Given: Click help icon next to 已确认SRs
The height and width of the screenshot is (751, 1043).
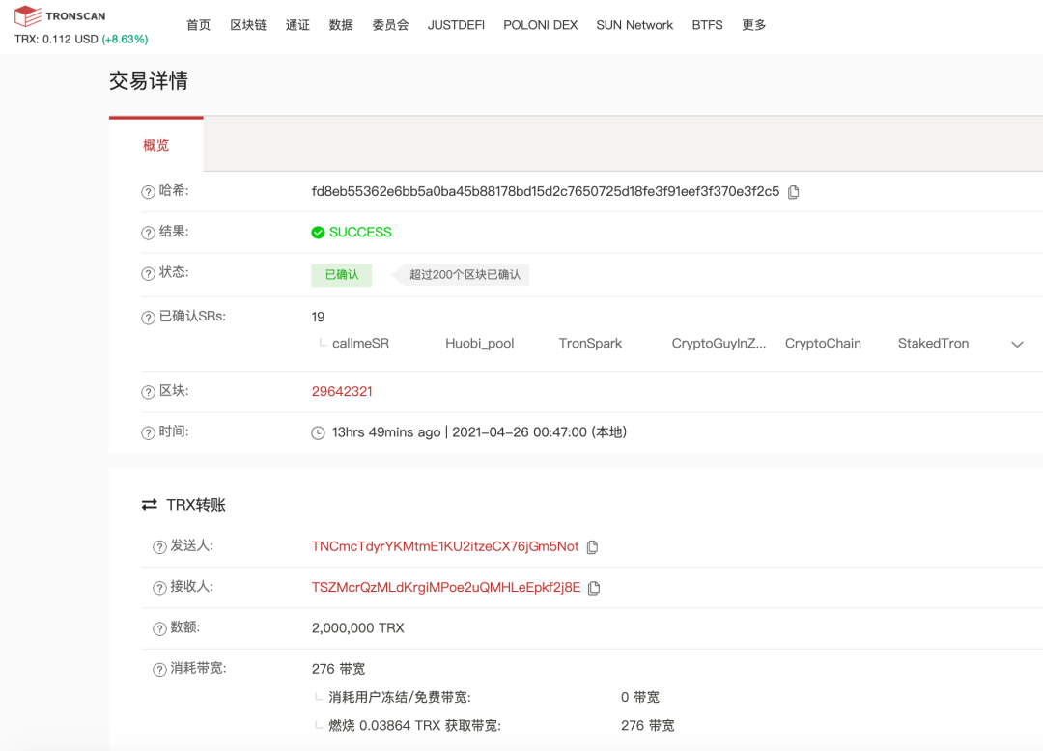Looking at the screenshot, I should pyautogui.click(x=148, y=318).
